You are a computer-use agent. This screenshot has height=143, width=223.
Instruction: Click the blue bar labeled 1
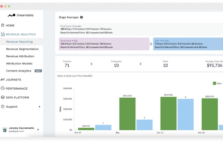tap(103, 127)
